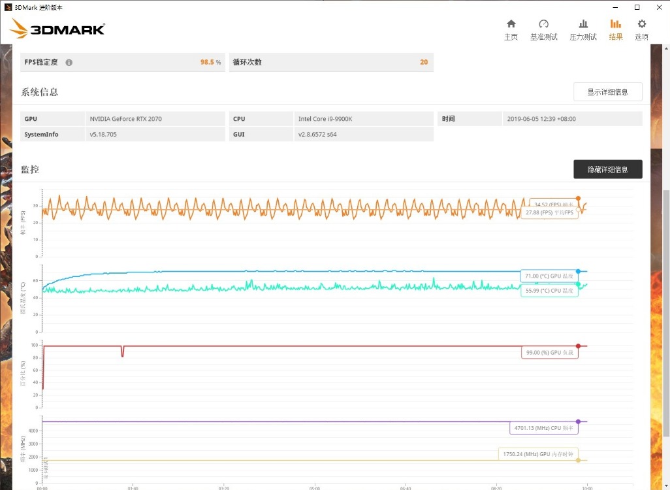Click the teal CPU temperature marker dot
Screen dimensions: 670x490
tap(578, 284)
